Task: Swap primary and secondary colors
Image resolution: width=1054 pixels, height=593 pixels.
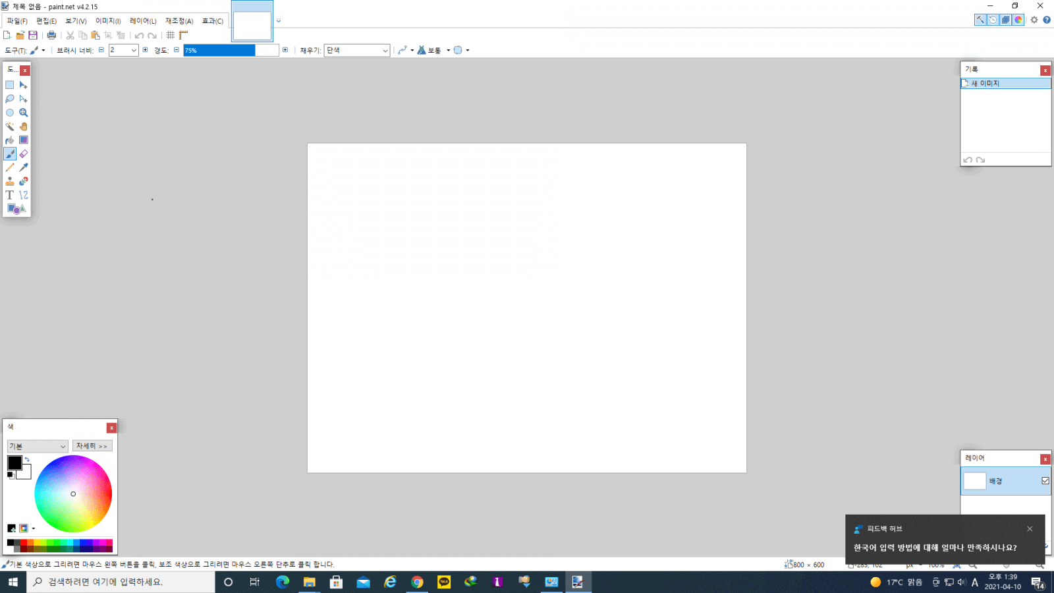Action: pyautogui.click(x=27, y=459)
